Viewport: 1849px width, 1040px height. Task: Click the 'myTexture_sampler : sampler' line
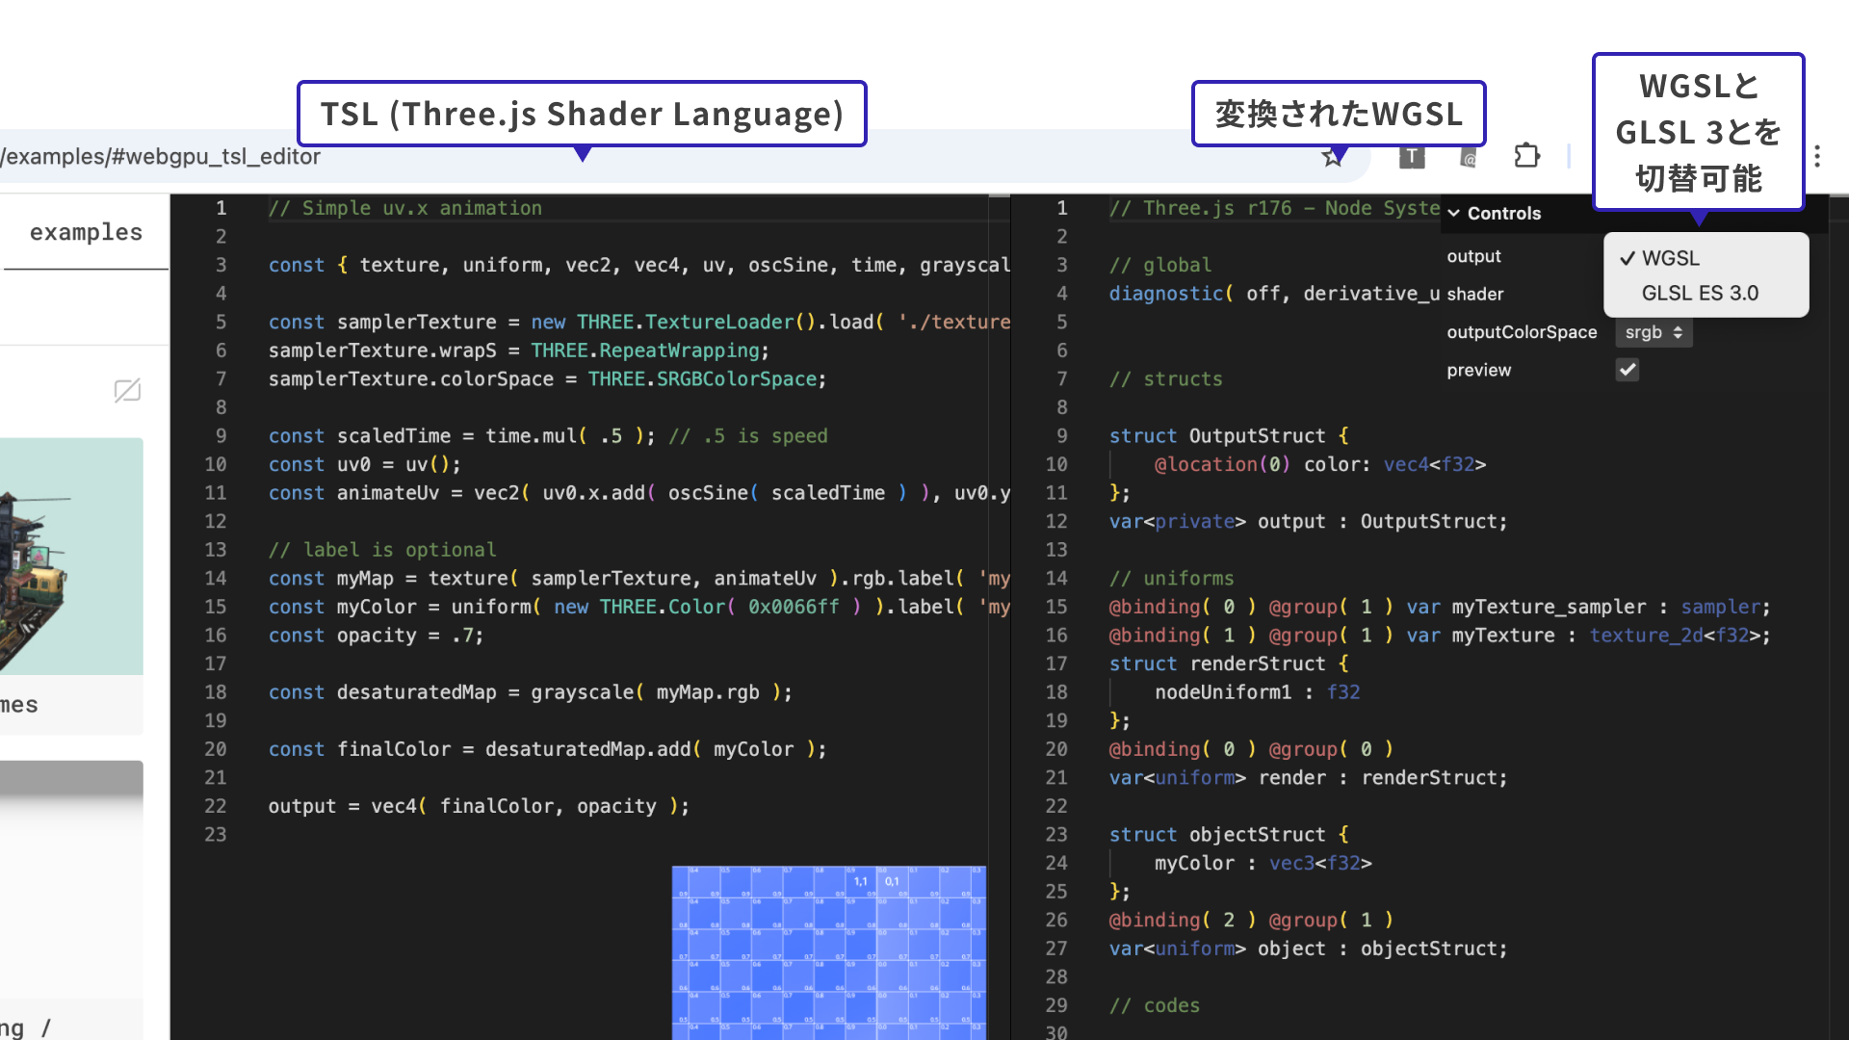[1440, 607]
